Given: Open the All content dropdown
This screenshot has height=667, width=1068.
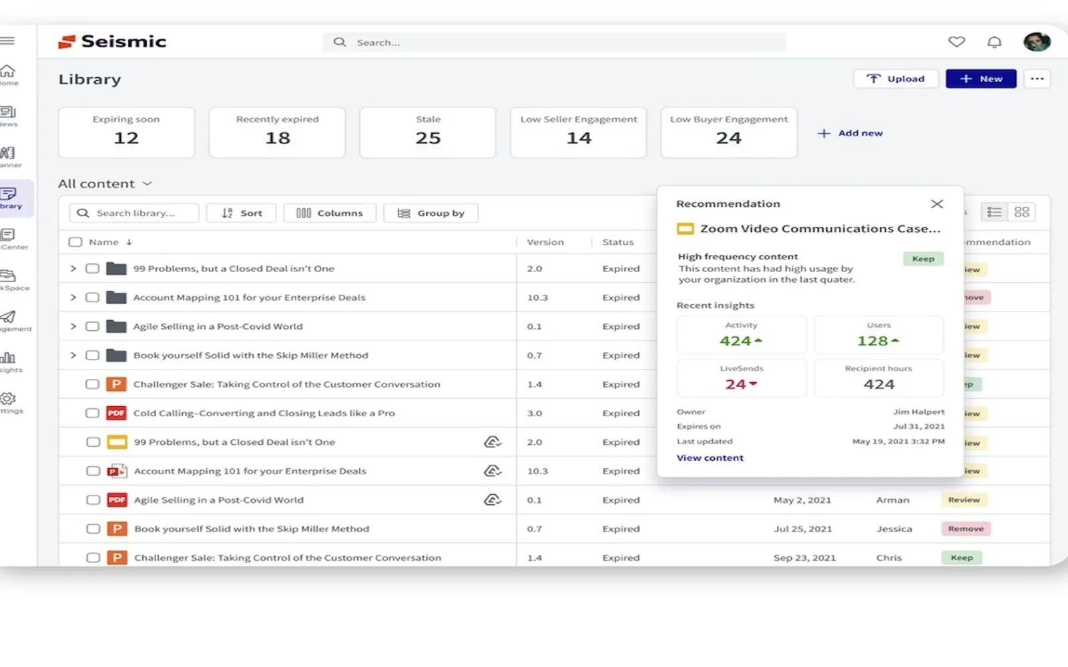Looking at the screenshot, I should click(x=105, y=183).
